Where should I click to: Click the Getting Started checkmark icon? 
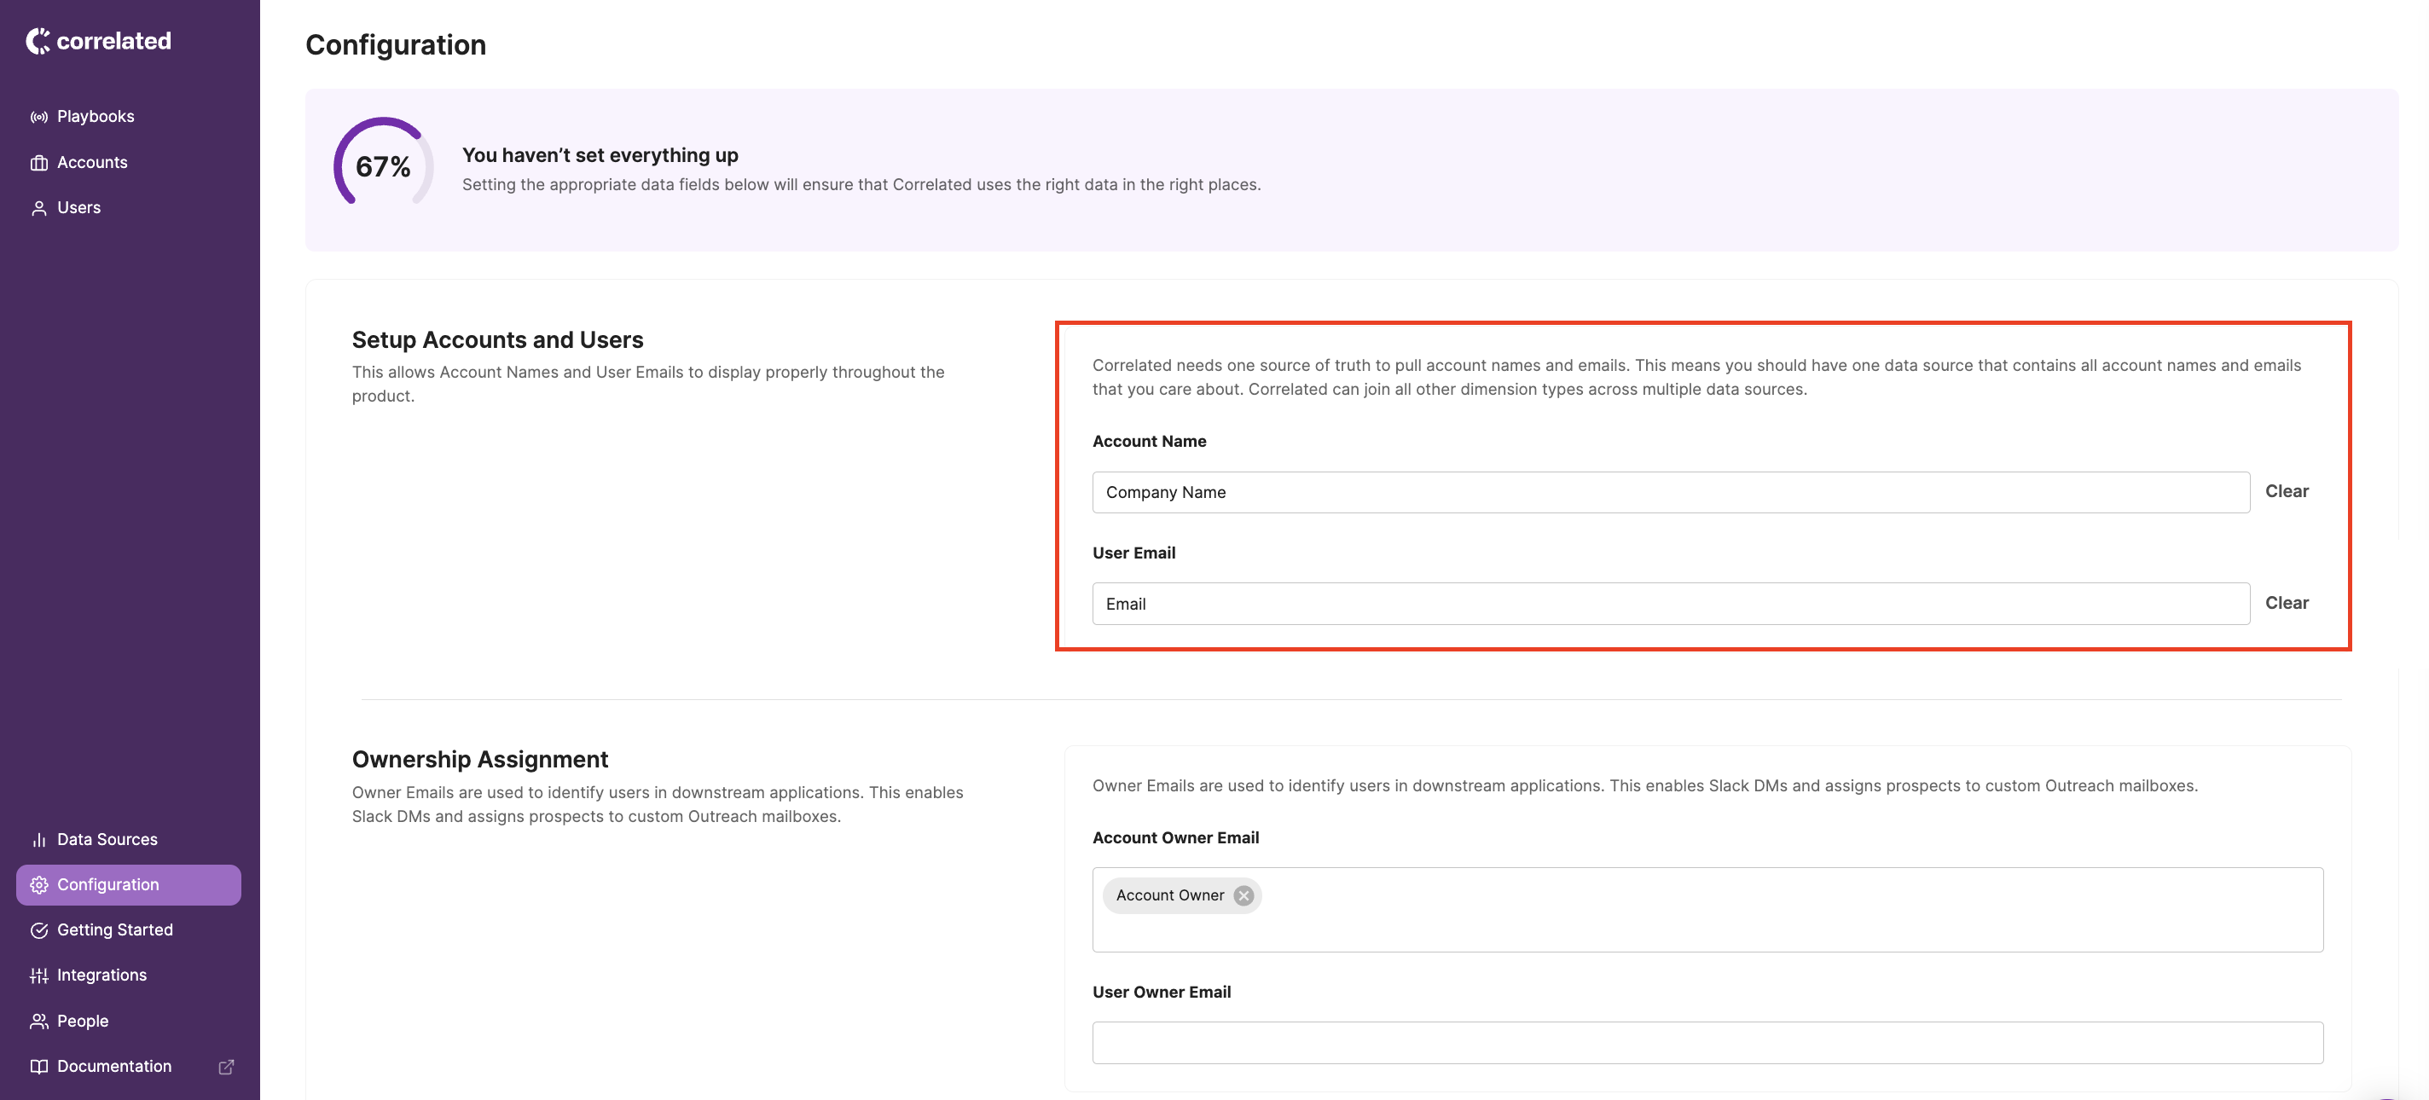pos(38,930)
